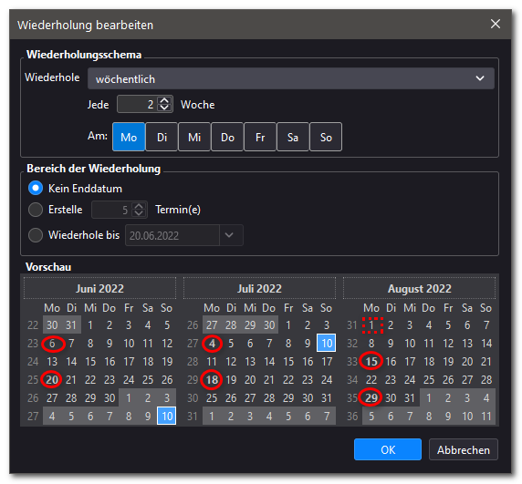Click the 'August 2022' month header
Viewport: 522px width, 484px height.
click(x=419, y=288)
